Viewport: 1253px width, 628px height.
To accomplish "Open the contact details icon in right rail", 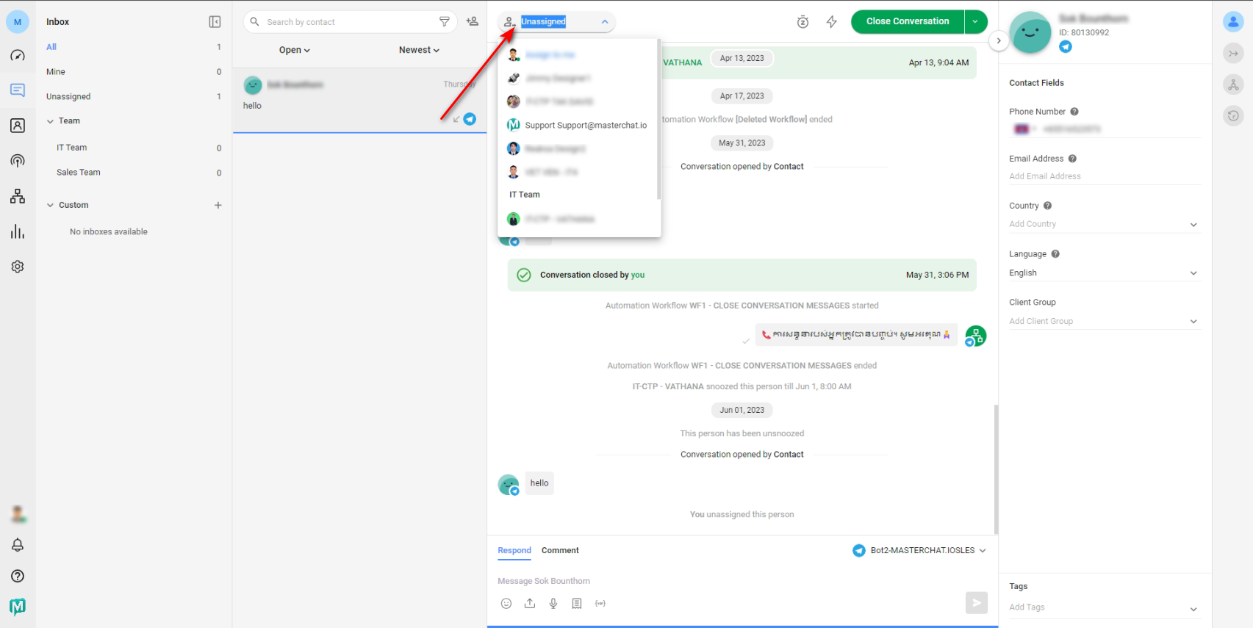I will pos(1233,22).
